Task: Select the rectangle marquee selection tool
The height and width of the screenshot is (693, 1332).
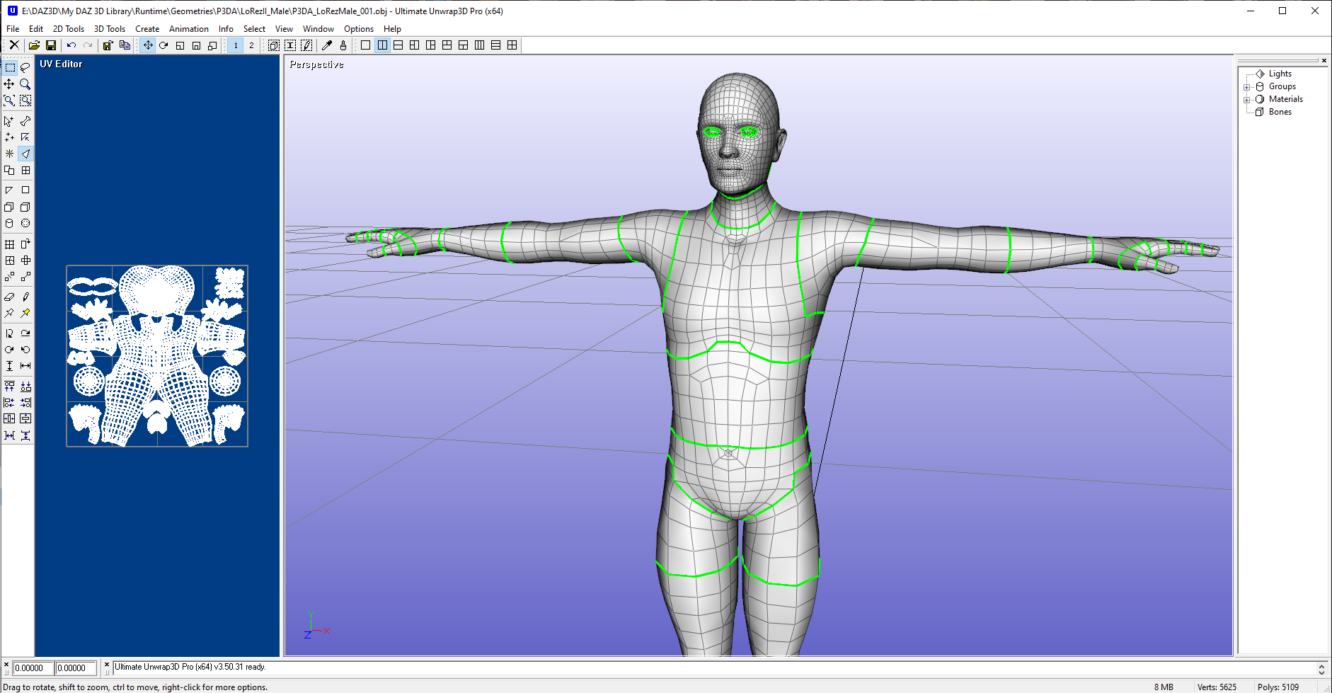Action: click(10, 68)
